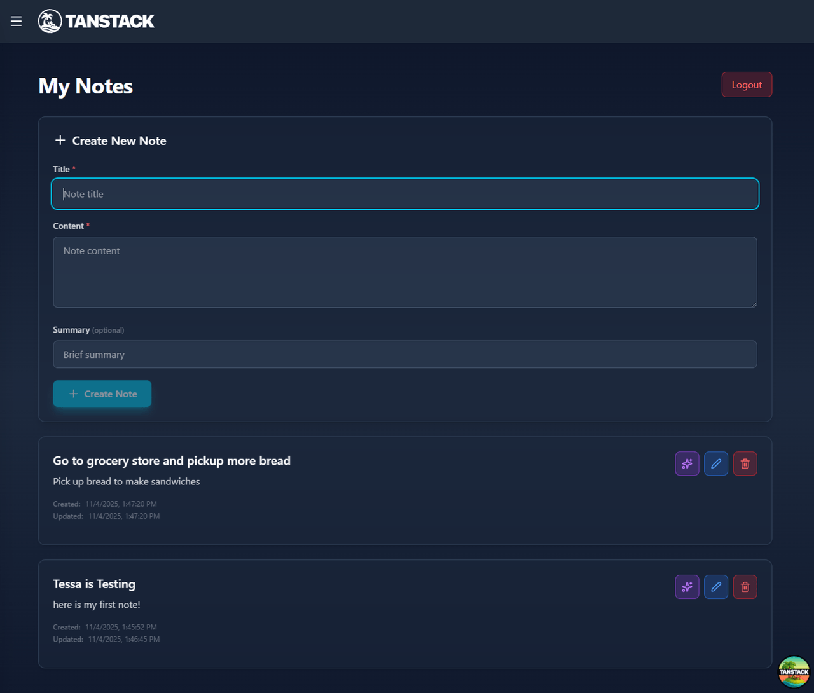Click the Brief summary input field
Image resolution: width=814 pixels, height=693 pixels.
(405, 355)
